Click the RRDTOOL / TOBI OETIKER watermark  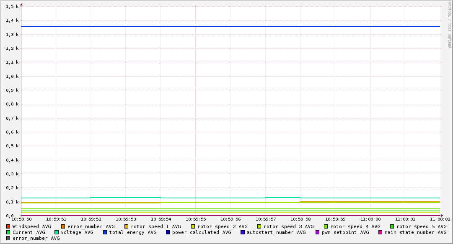coord(449,25)
